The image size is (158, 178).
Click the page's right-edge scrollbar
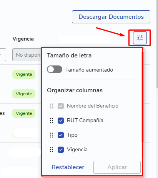coord(157,44)
